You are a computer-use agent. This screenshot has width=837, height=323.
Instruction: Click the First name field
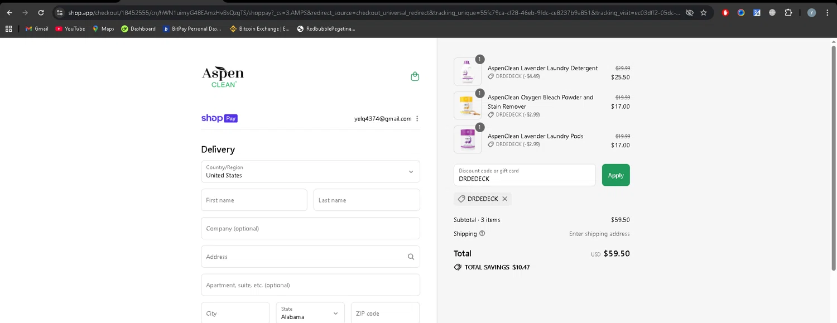254,200
